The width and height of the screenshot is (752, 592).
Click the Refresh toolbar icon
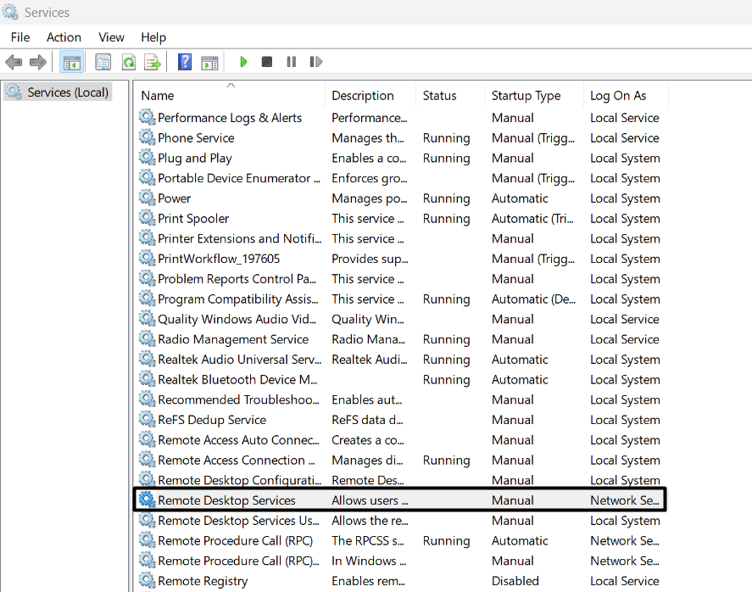coord(128,62)
